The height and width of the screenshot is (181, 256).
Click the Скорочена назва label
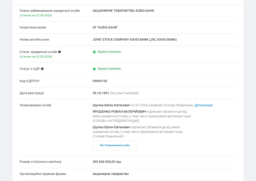coord(33,27)
